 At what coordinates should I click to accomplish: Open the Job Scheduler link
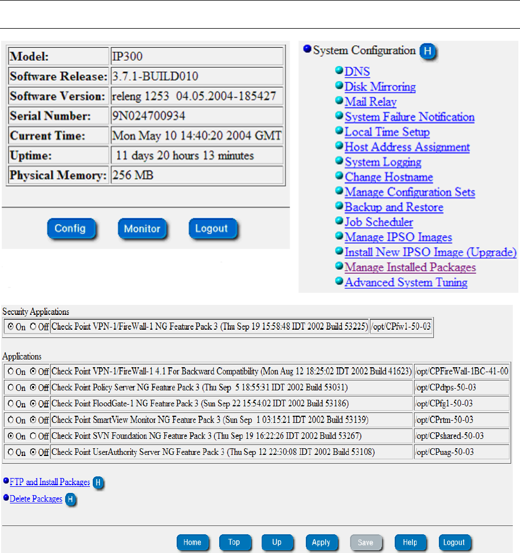click(379, 222)
